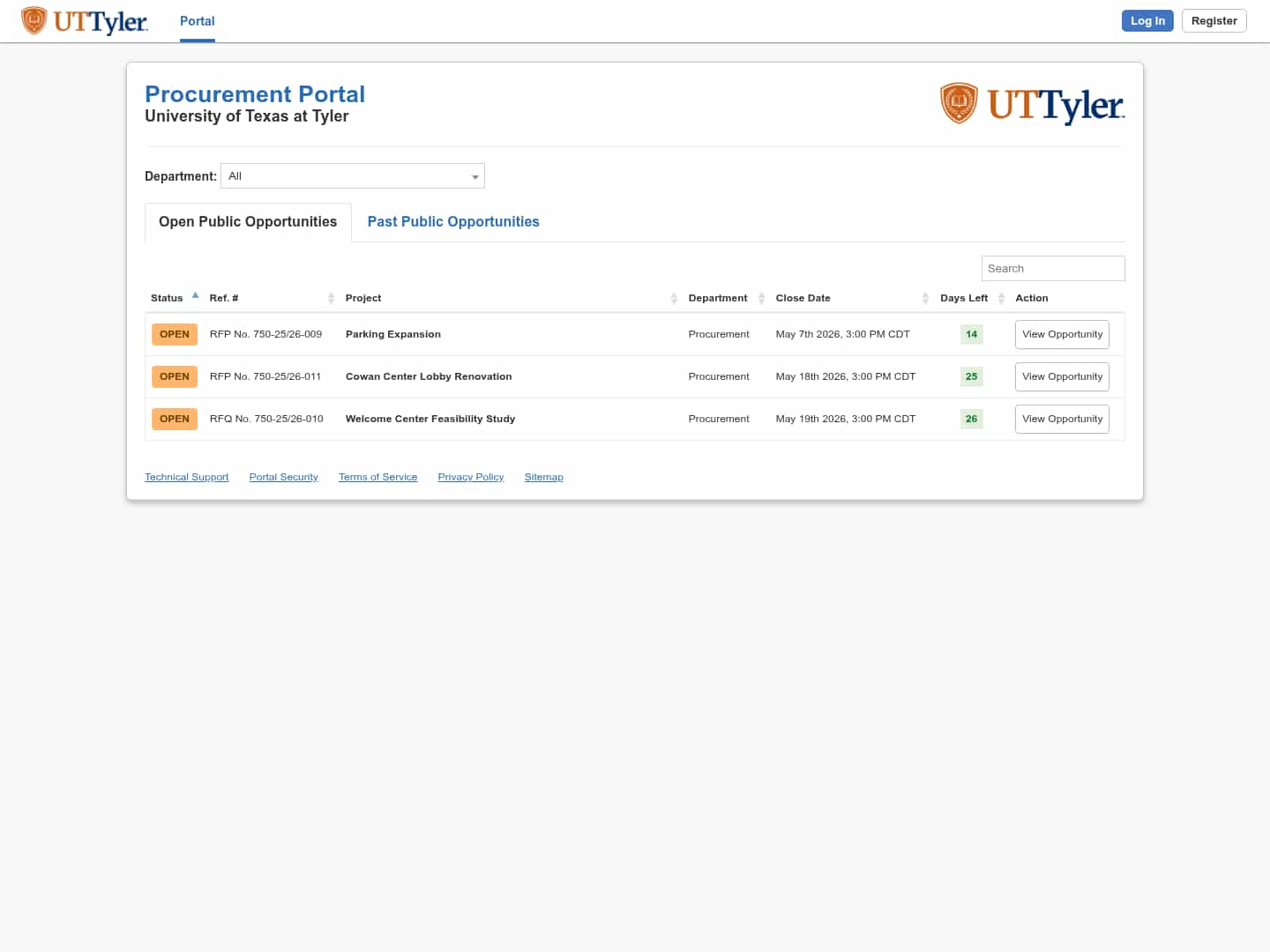Open the Department dropdown set to All
Viewport: 1270px width, 952px height.
[x=353, y=176]
